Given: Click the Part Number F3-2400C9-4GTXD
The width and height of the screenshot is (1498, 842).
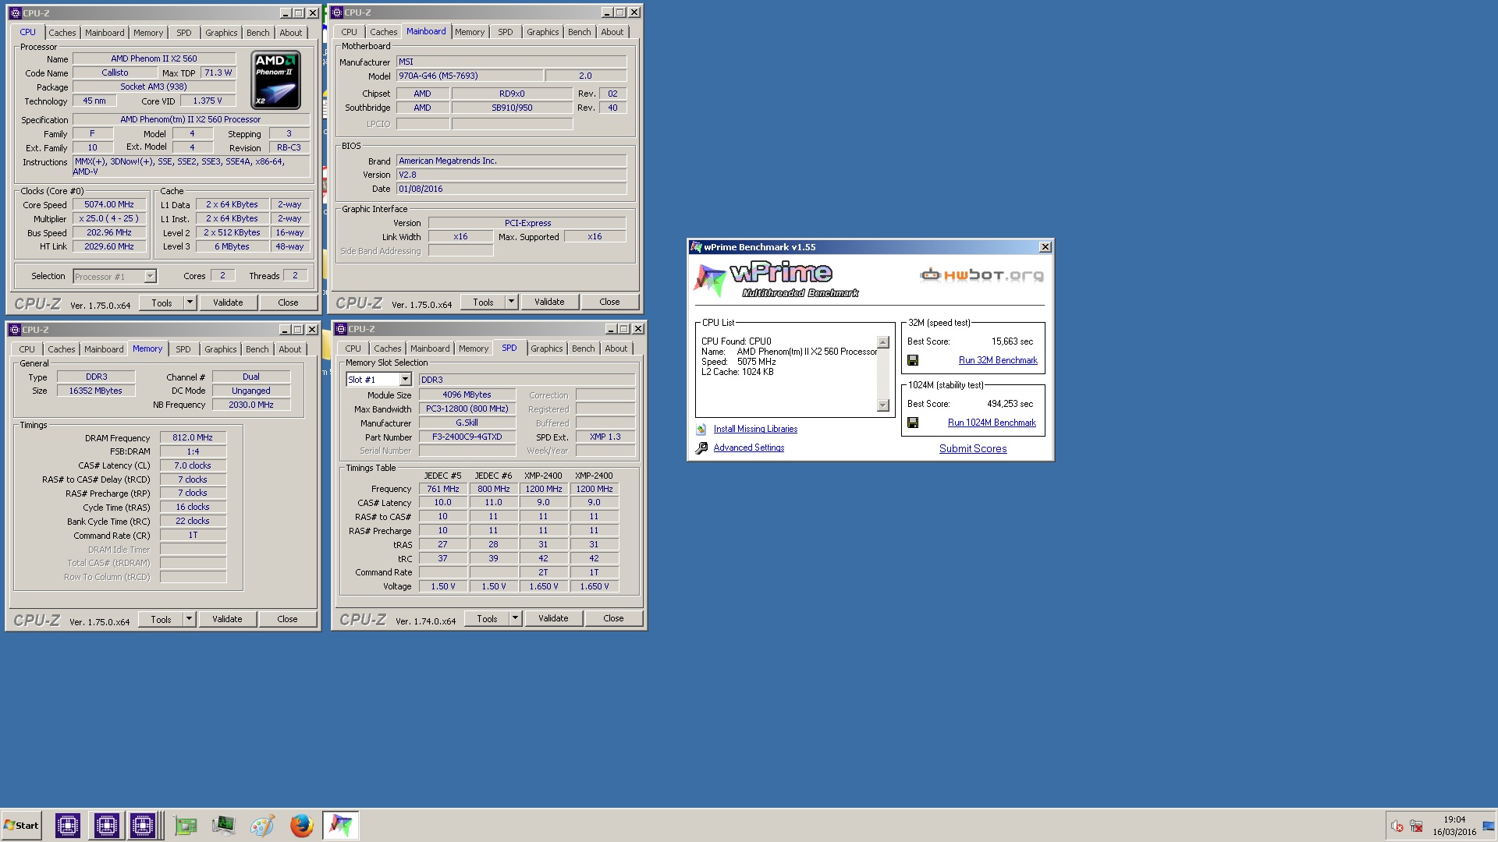Looking at the screenshot, I should [x=467, y=437].
